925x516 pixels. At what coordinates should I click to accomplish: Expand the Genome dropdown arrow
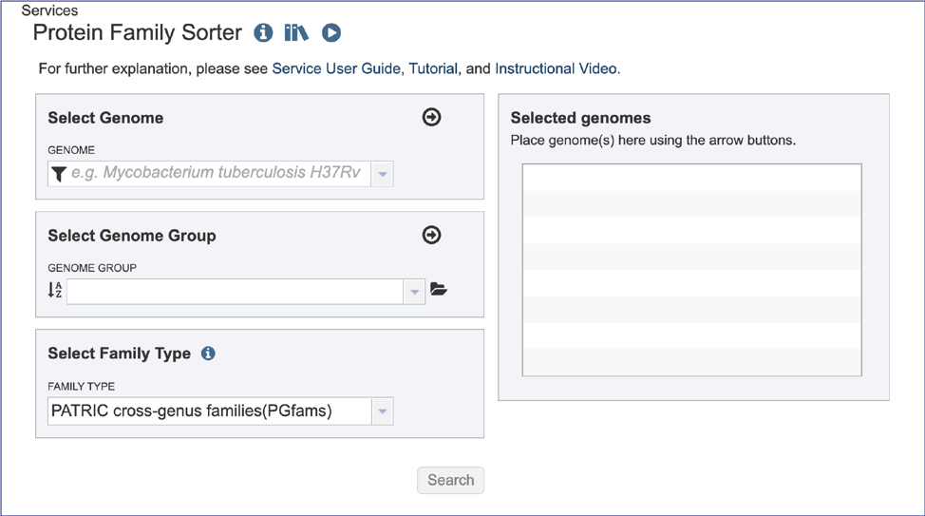[x=382, y=174]
